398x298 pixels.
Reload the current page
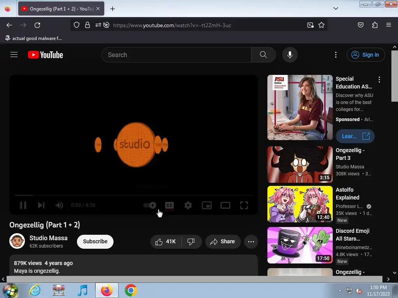37,25
